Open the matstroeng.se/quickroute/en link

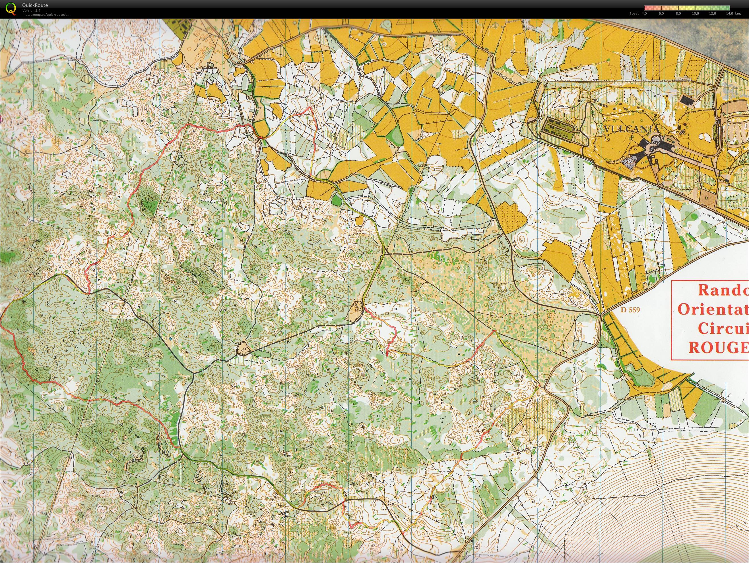click(46, 14)
